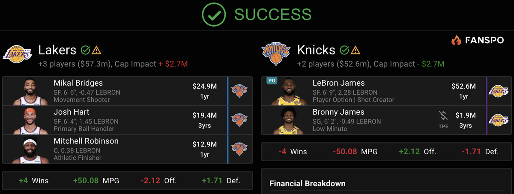The image size is (514, 194).
Task: Click the Lakers team logo in header
Action: [17, 54]
